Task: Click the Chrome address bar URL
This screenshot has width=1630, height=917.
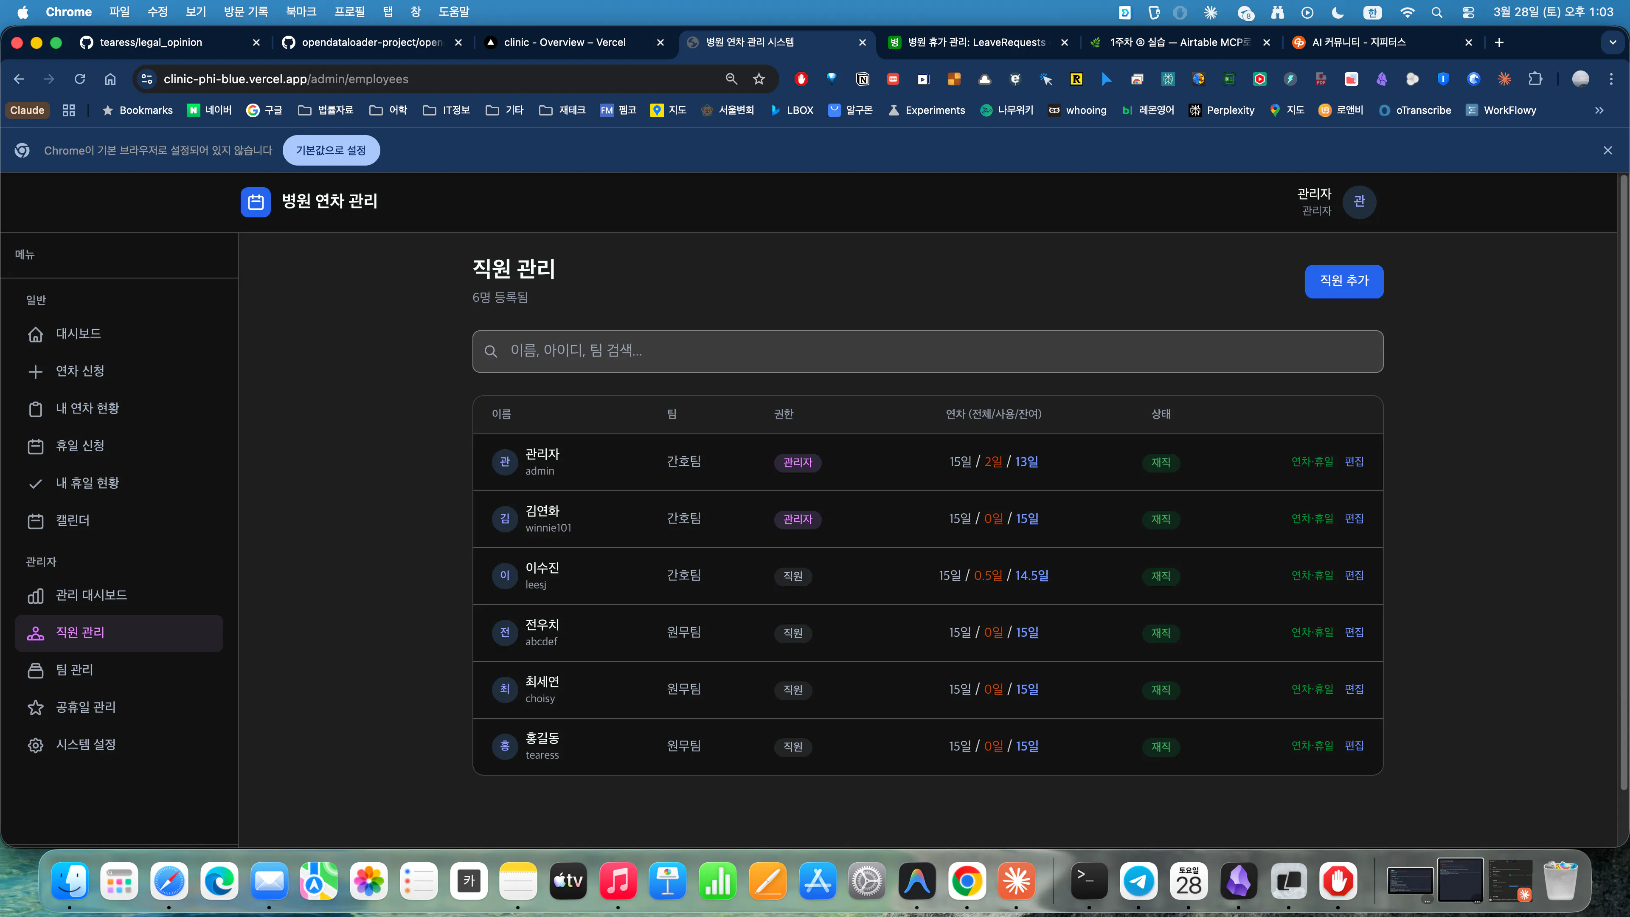Action: [x=286, y=79]
